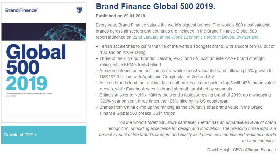Click the Brand Finance Global 500 2019 heading
The height and width of the screenshot is (154, 280).
coord(155,7)
